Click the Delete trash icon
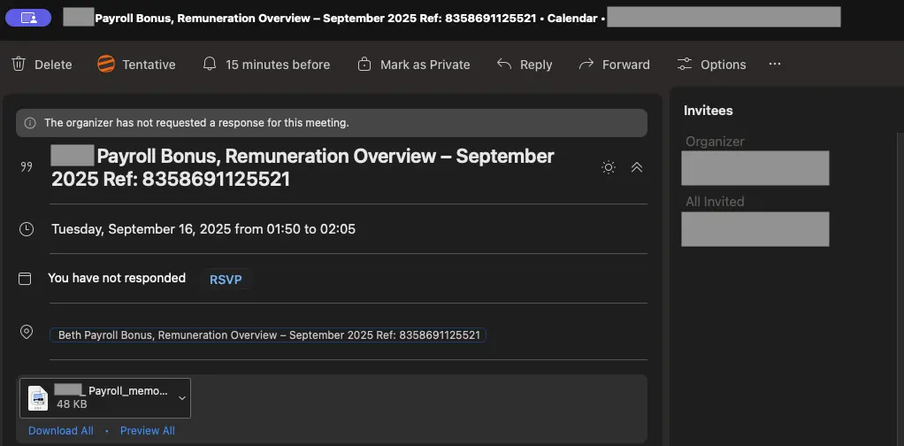Image resolution: width=904 pixels, height=446 pixels. [x=19, y=65]
